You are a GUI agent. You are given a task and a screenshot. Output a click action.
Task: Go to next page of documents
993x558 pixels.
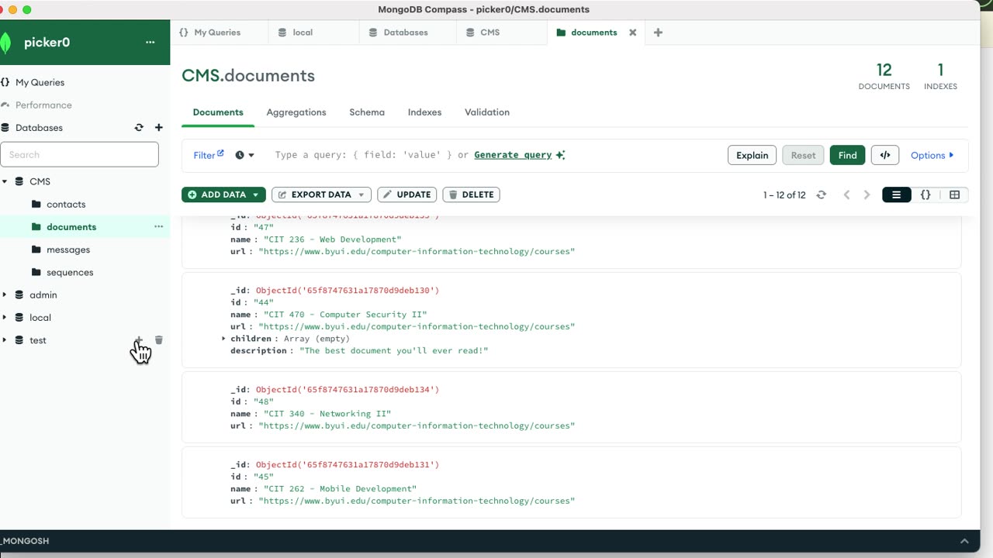(x=867, y=195)
